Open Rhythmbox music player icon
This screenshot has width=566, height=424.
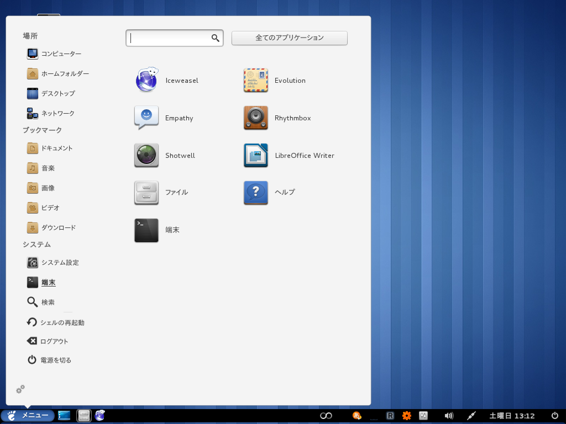[255, 118]
